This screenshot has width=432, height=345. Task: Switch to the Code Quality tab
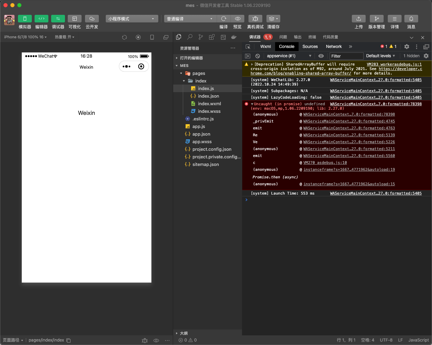(x=330, y=37)
